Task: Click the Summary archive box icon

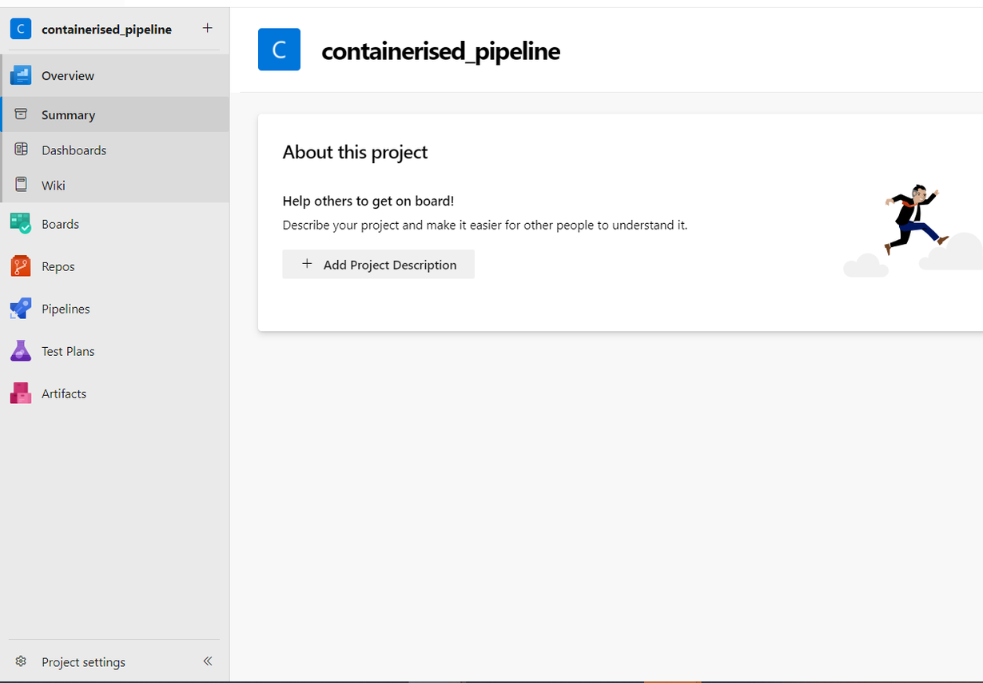Action: coord(22,114)
